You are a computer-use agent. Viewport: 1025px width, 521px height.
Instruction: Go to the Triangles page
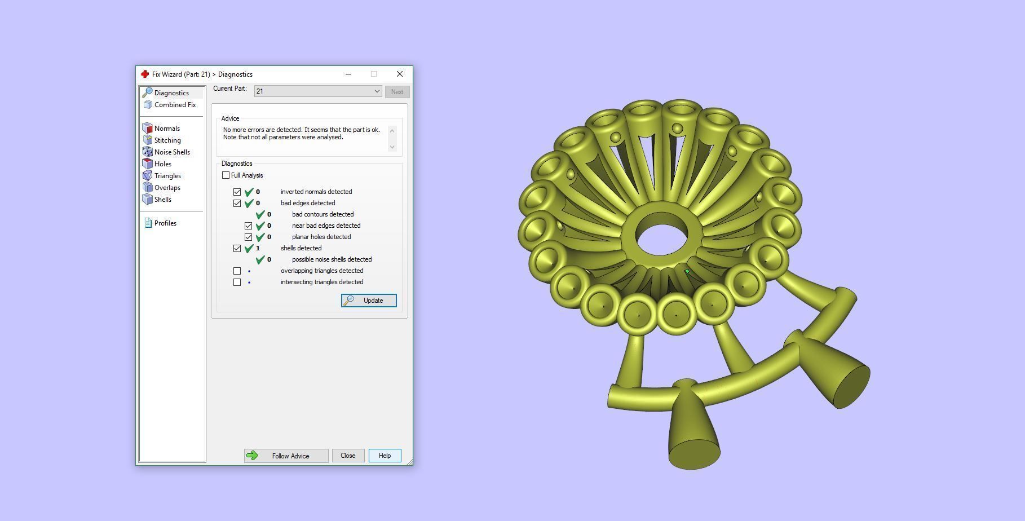167,175
